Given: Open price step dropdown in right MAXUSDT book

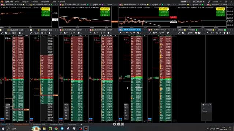Looking at the screenshot, I should (x=37, y=33).
